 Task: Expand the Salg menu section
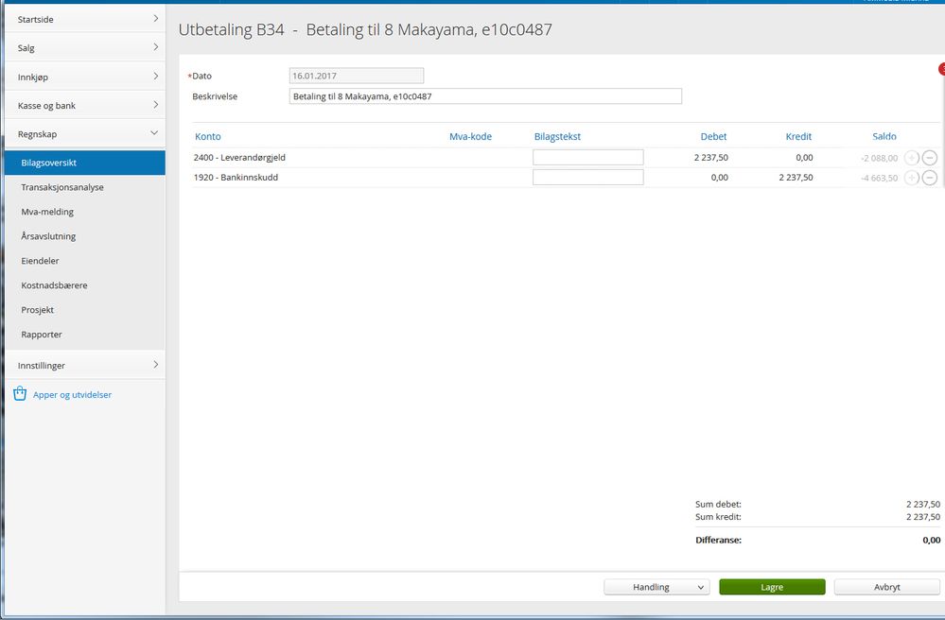click(x=85, y=47)
